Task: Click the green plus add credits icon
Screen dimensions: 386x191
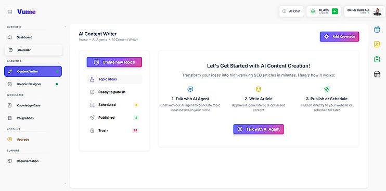Action: coord(335,11)
